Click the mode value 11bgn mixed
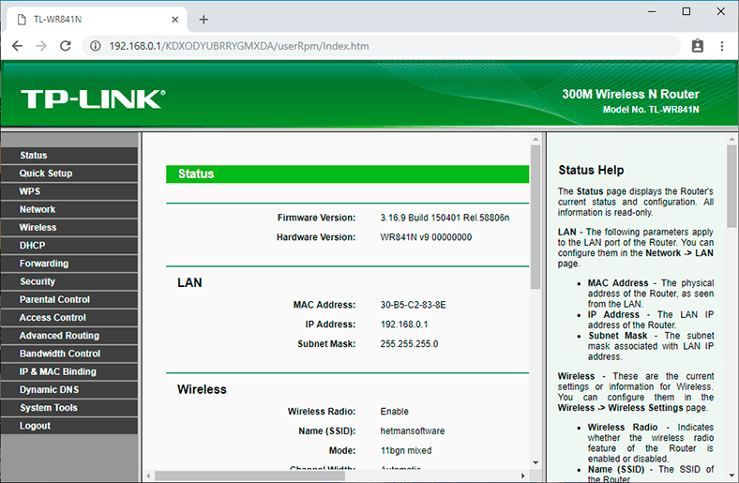 406,450
